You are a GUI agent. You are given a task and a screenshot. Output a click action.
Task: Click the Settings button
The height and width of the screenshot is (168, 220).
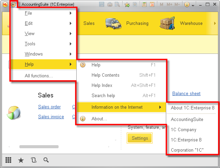coord(140,138)
